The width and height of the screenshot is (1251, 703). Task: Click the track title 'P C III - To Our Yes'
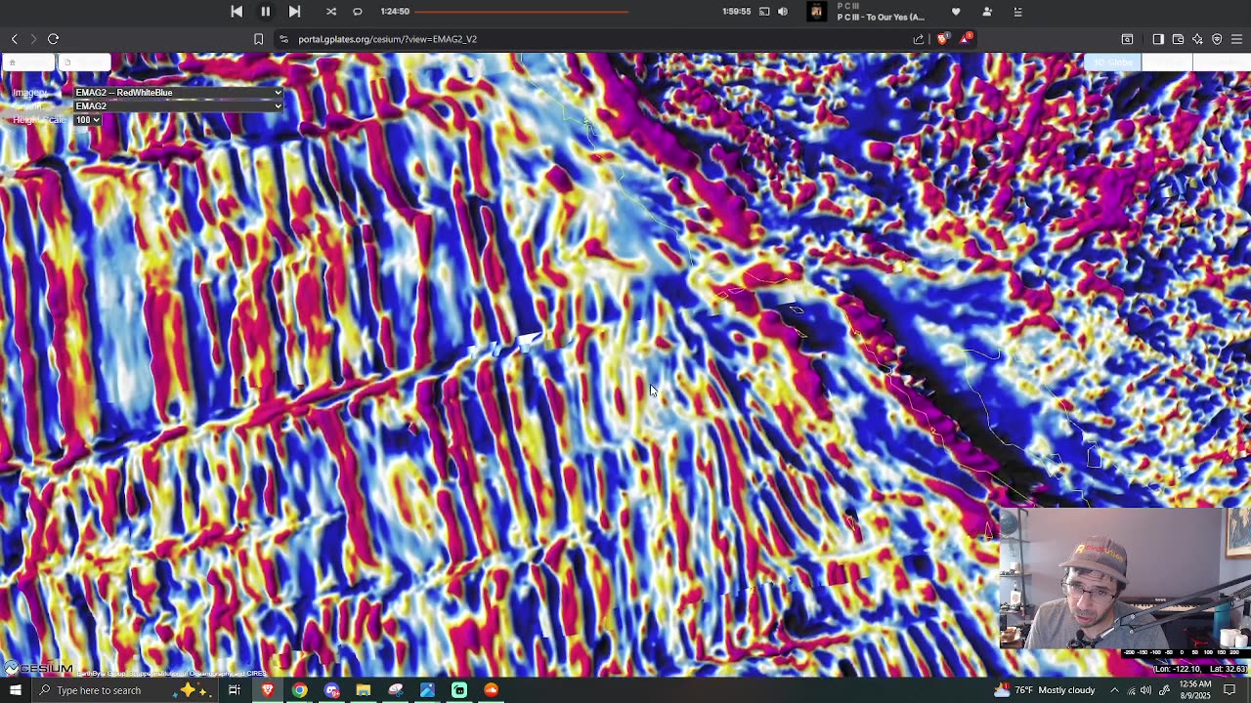(881, 18)
